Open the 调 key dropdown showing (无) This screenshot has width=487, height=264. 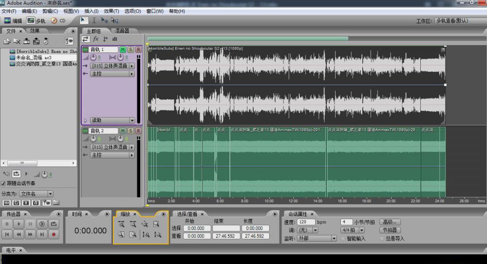[307, 230]
